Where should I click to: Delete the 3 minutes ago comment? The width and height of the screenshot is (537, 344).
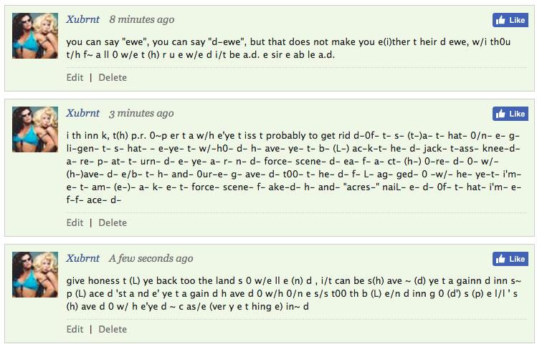coord(113,222)
